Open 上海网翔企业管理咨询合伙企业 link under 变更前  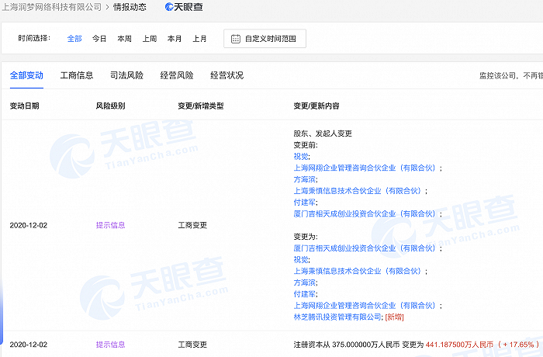point(365,168)
